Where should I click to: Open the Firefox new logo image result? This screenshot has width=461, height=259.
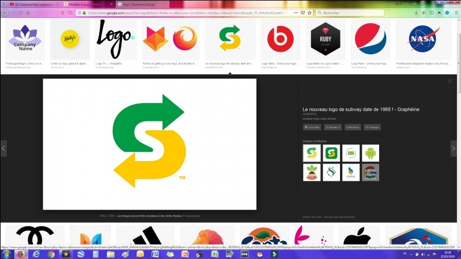pyautogui.click(x=171, y=39)
